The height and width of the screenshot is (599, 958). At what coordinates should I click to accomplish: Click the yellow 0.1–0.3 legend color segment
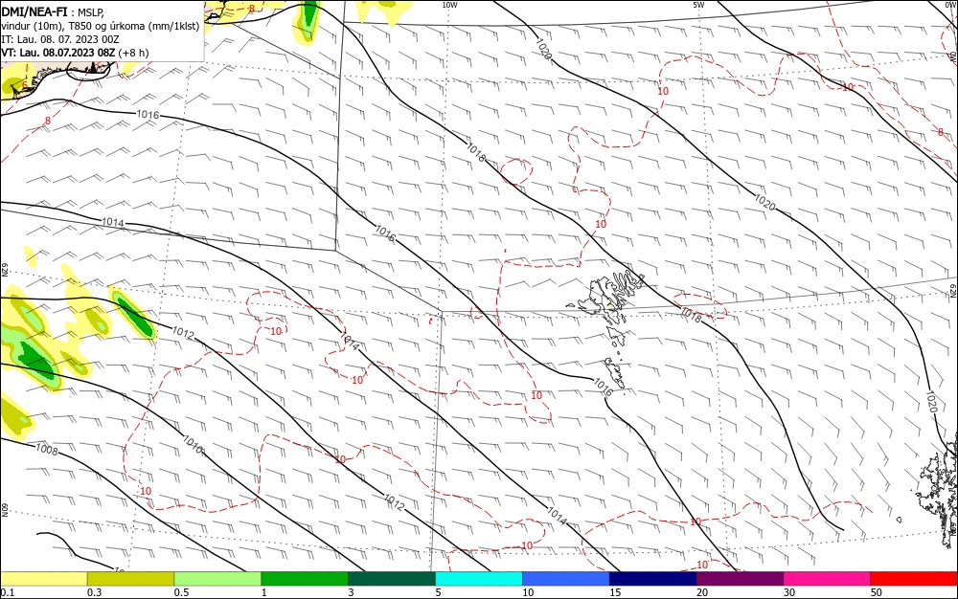coord(44,579)
